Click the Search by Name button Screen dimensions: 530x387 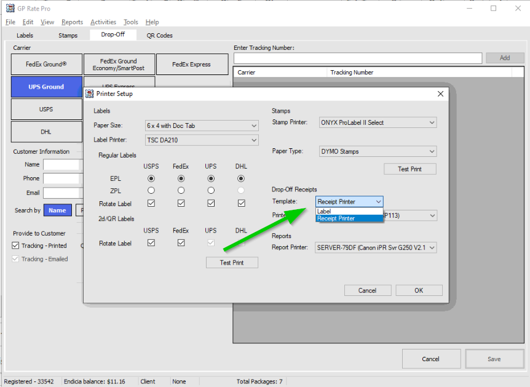click(57, 210)
